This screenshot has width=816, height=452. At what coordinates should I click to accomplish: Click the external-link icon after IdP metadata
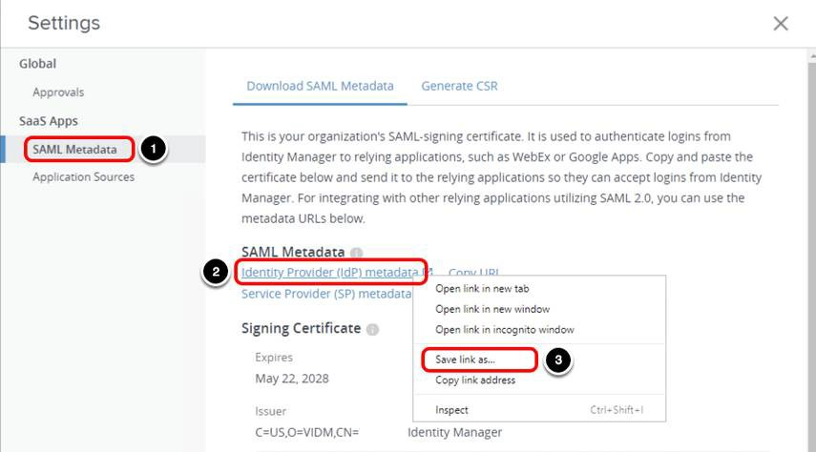[429, 273]
